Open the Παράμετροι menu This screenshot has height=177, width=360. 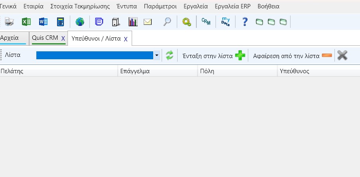click(160, 6)
